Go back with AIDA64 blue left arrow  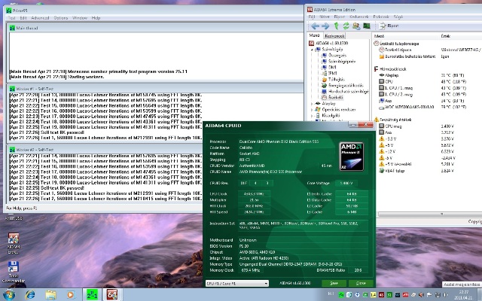pos(315,26)
